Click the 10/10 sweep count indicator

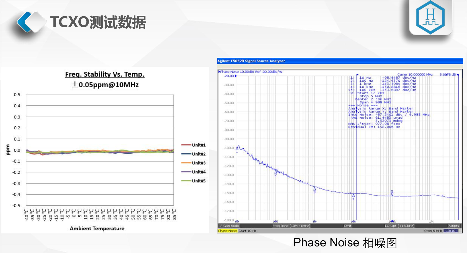[x=450, y=231]
